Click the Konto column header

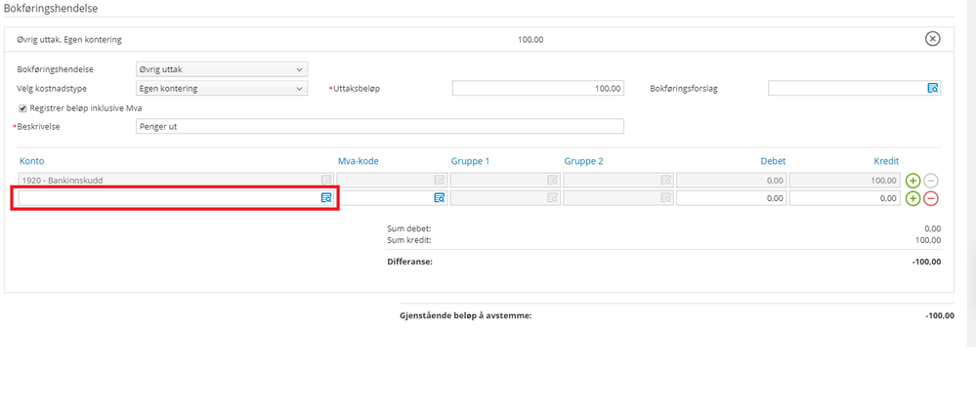[31, 161]
